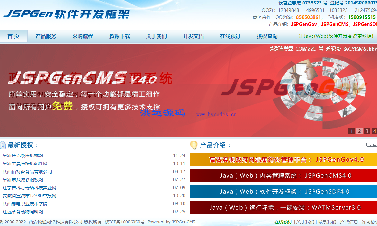Open 阜新市众诚彩钢板网 entry

click(22, 180)
